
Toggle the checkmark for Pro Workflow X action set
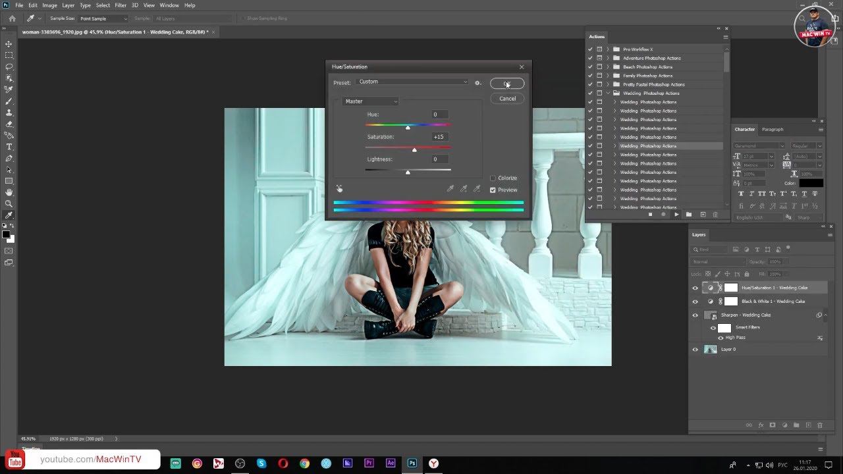pos(590,49)
